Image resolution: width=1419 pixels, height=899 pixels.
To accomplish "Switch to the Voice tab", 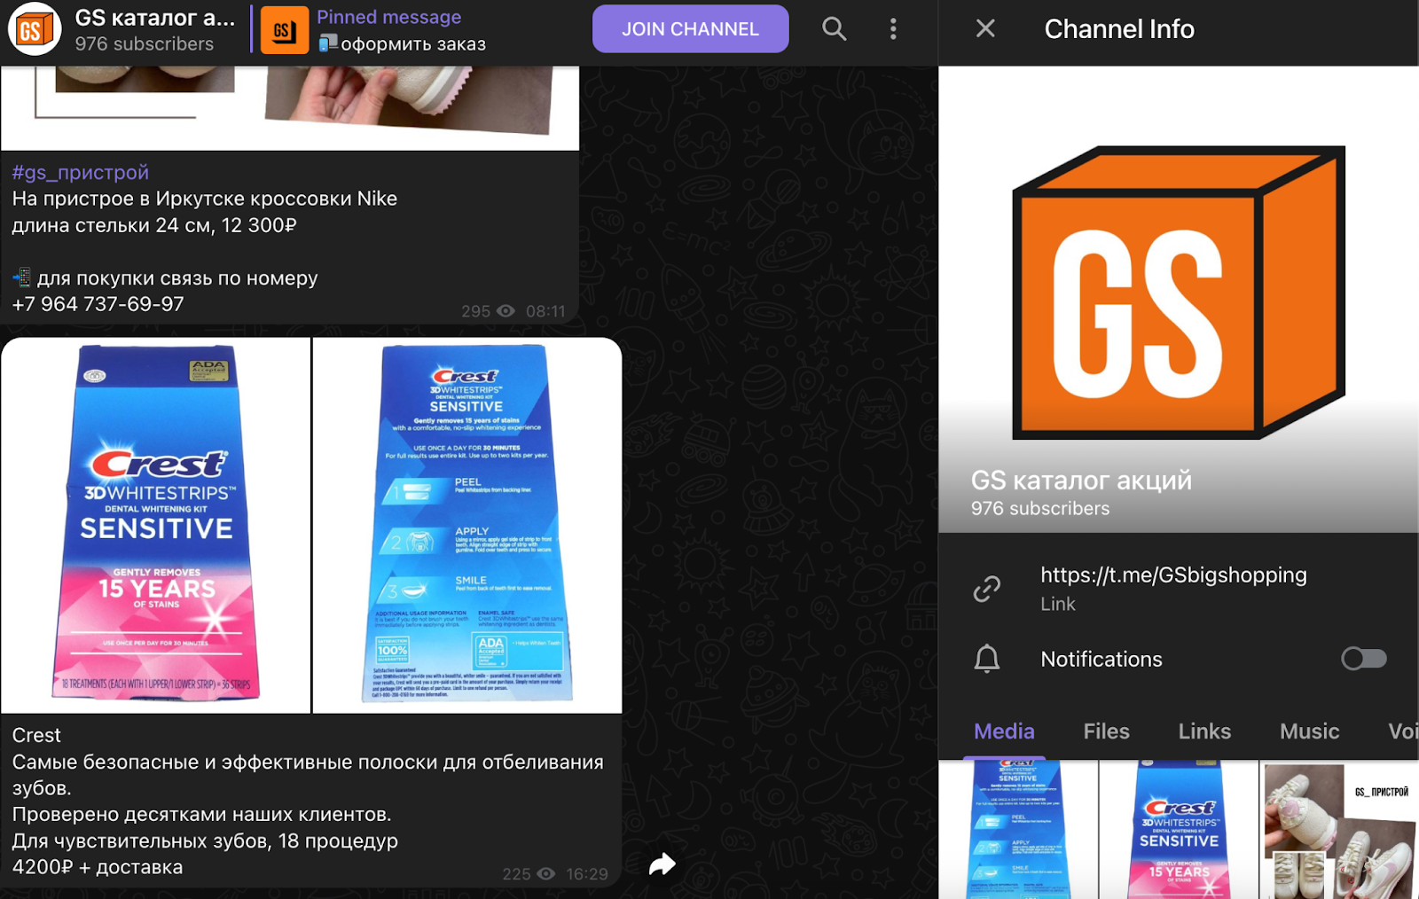I will point(1403,731).
